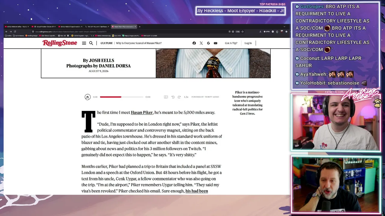Open the browser downloads panel
Viewport: 385px width, 216px height.
[x=260, y=31]
